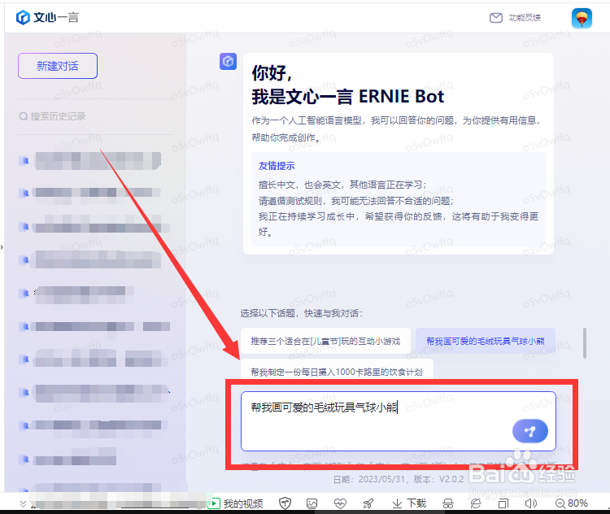The image size is (610, 514).
Task: Click the text 选择以下话题，快速与我对话
Action: (x=302, y=313)
